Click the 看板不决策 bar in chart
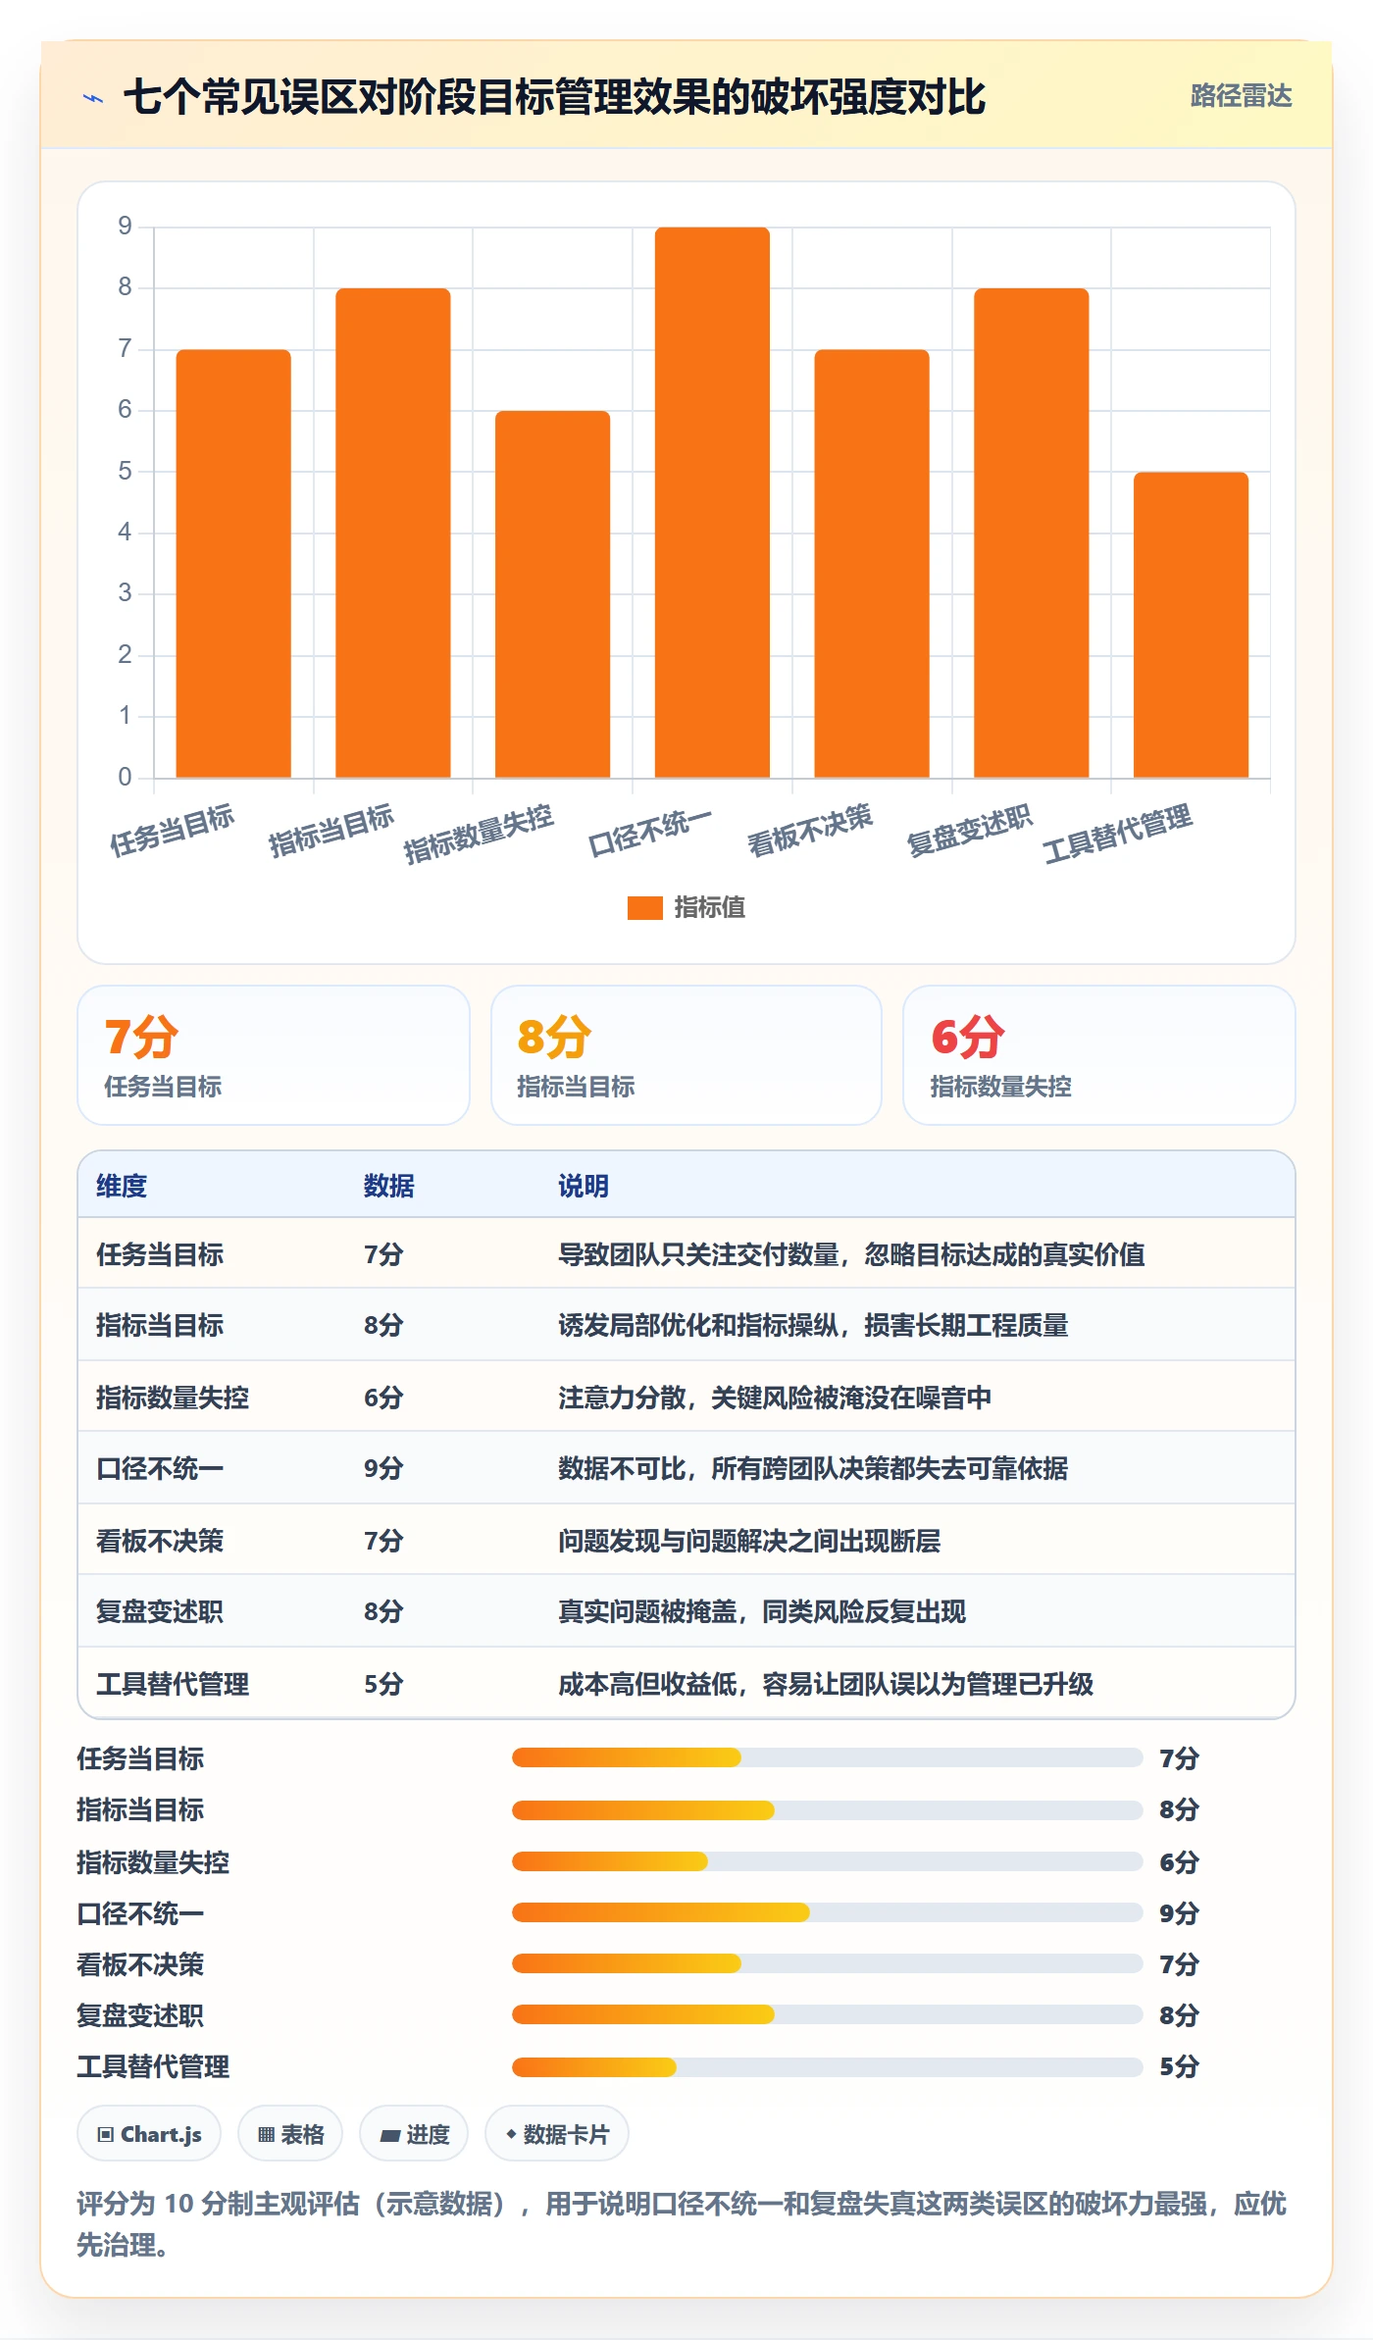This screenshot has height=2340, width=1373. tap(872, 564)
